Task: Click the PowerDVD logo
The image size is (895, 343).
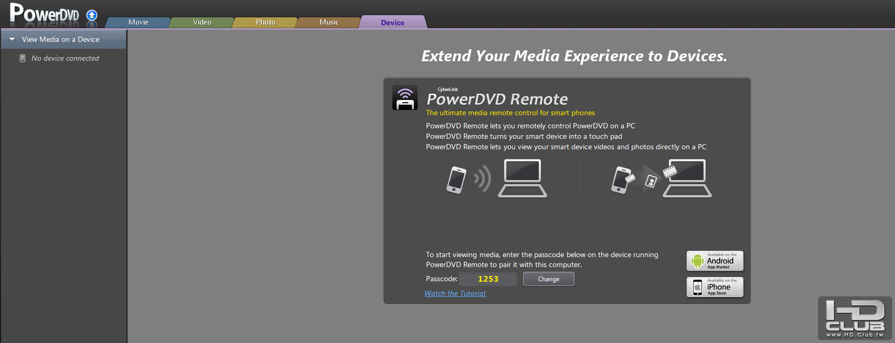Action: click(x=45, y=14)
